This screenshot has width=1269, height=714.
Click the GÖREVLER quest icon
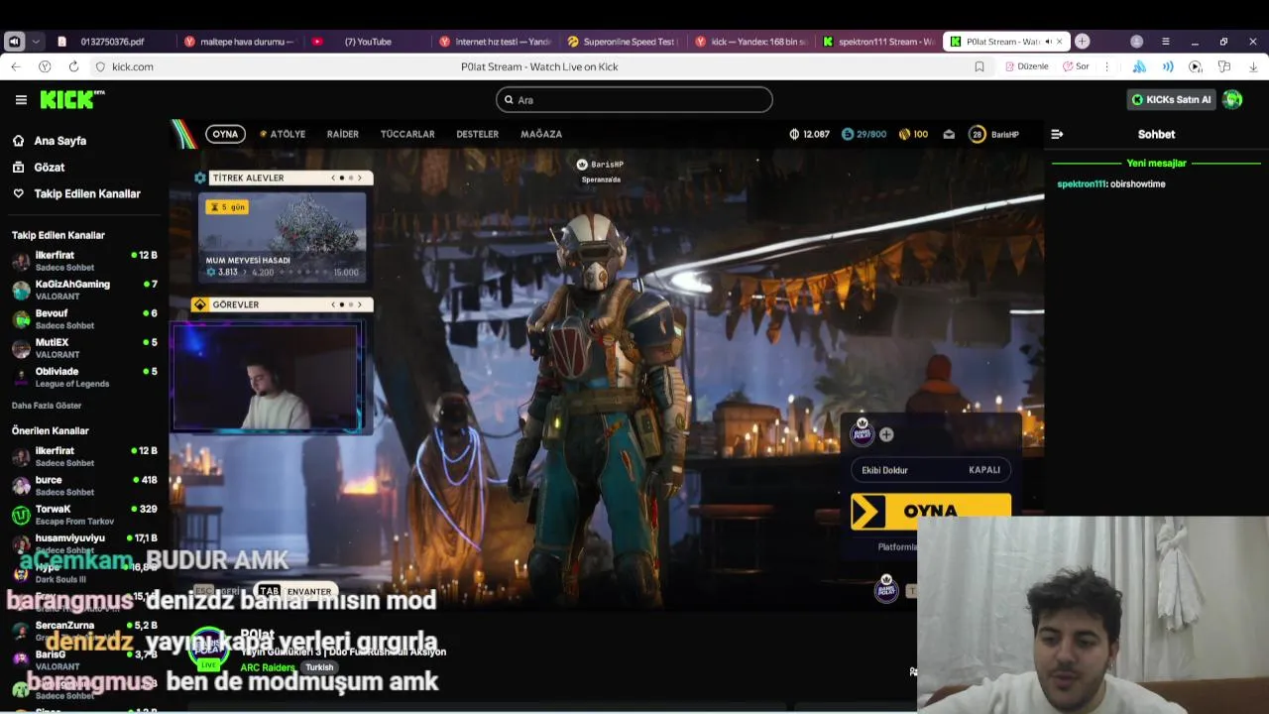[x=200, y=304]
